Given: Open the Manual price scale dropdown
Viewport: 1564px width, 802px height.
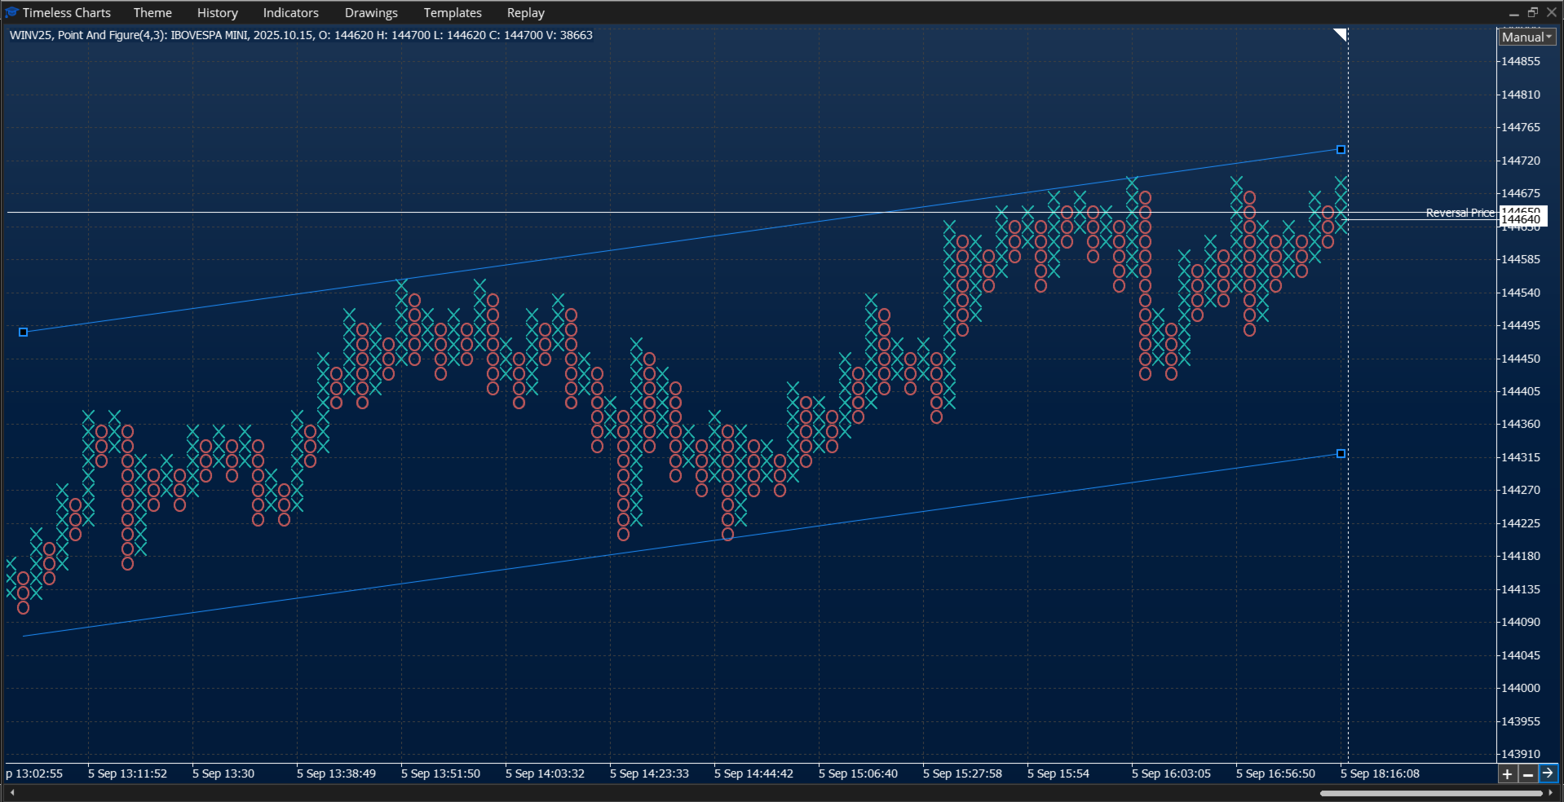Looking at the screenshot, I should 1527,37.
